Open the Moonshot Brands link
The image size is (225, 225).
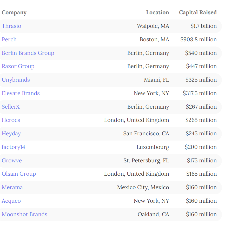coord(24,214)
